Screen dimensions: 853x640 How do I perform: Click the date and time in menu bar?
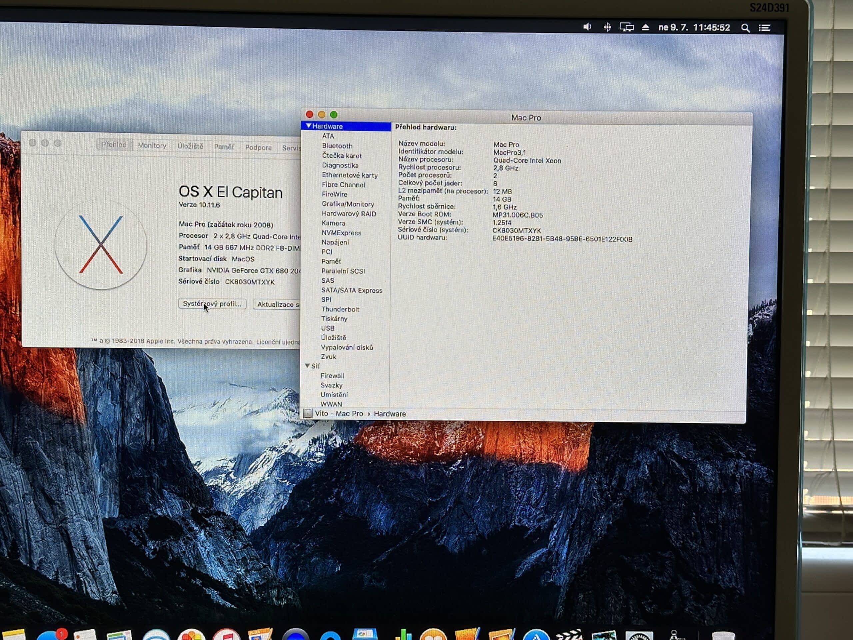tap(694, 27)
